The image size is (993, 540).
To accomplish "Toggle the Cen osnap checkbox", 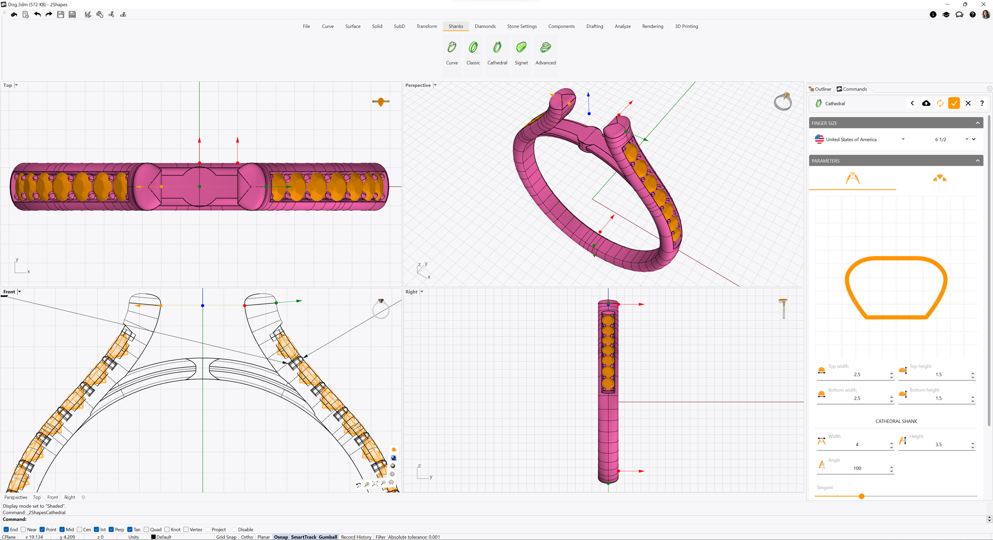I will tap(80, 530).
